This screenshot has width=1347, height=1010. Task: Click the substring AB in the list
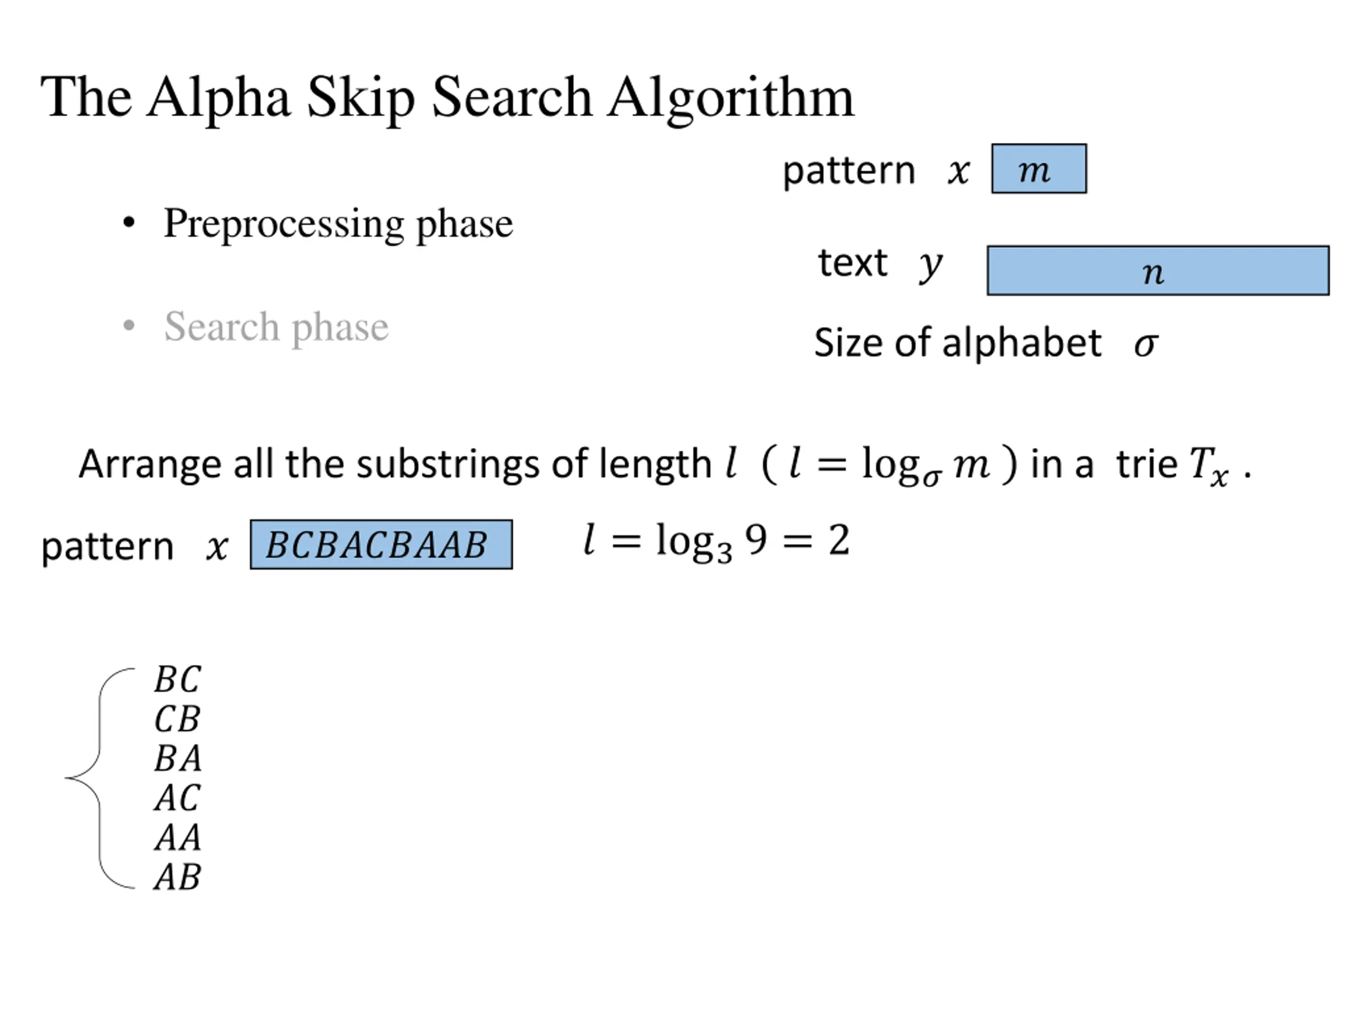point(177,877)
